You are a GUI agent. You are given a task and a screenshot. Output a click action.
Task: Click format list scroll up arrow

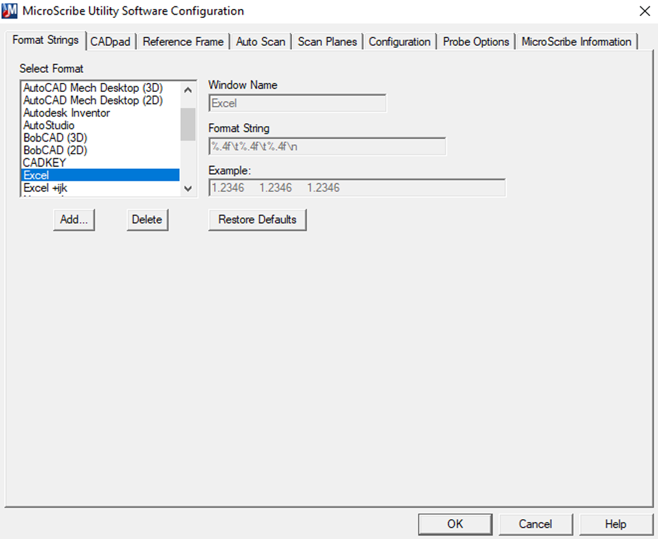[x=188, y=90]
